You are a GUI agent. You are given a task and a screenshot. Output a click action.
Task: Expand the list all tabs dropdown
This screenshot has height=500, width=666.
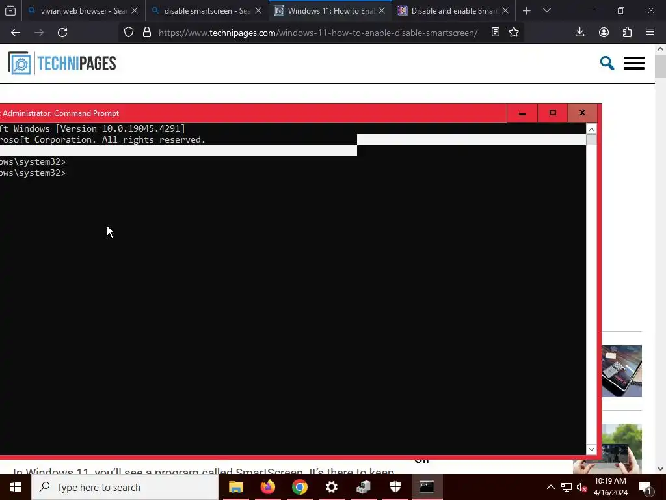click(547, 10)
